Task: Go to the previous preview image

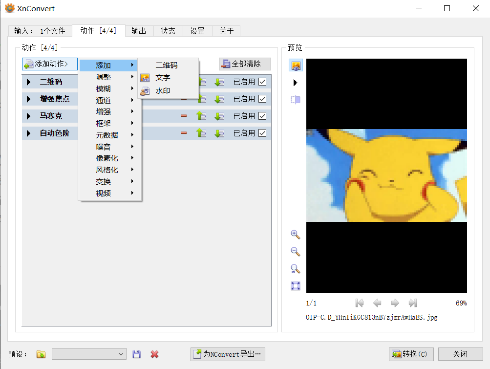Action: pyautogui.click(x=377, y=303)
